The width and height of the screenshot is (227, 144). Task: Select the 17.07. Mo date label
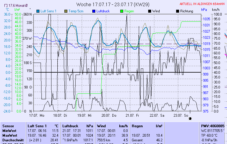point(37,115)
